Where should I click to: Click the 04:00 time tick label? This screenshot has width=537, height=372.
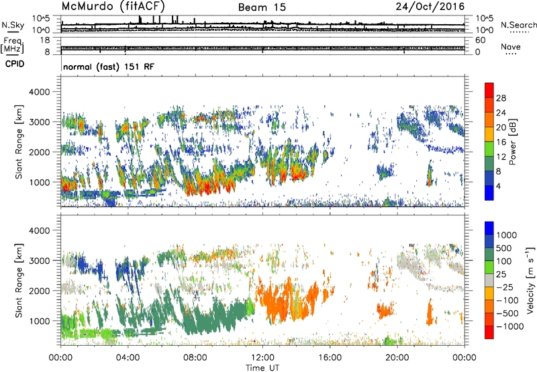point(128,358)
